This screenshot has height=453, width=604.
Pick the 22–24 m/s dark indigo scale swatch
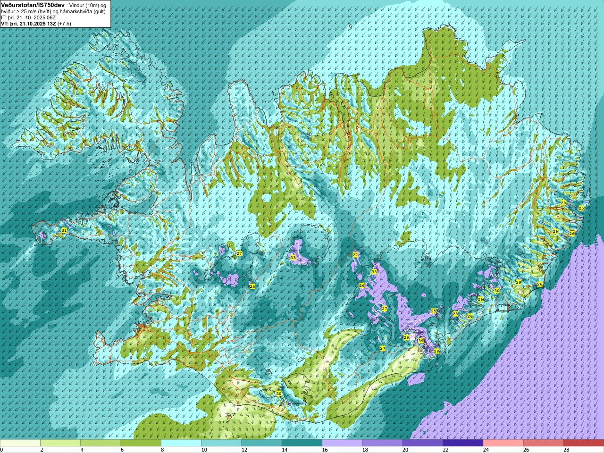point(463,443)
